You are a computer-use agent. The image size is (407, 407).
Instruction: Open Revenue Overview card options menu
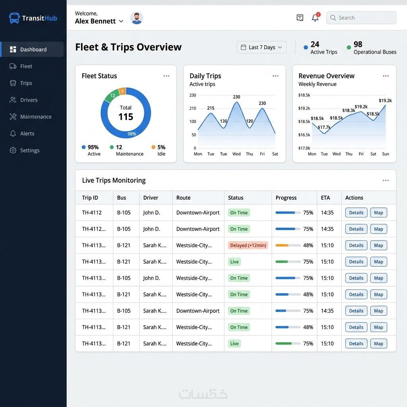click(x=386, y=76)
